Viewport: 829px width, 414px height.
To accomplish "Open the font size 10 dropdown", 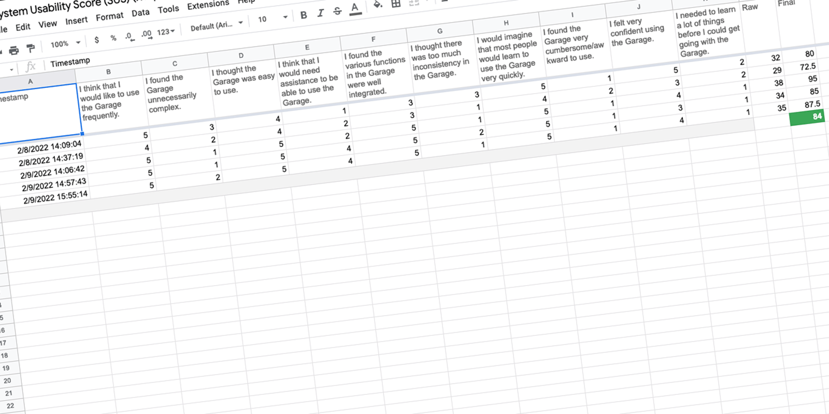I will coord(273,19).
